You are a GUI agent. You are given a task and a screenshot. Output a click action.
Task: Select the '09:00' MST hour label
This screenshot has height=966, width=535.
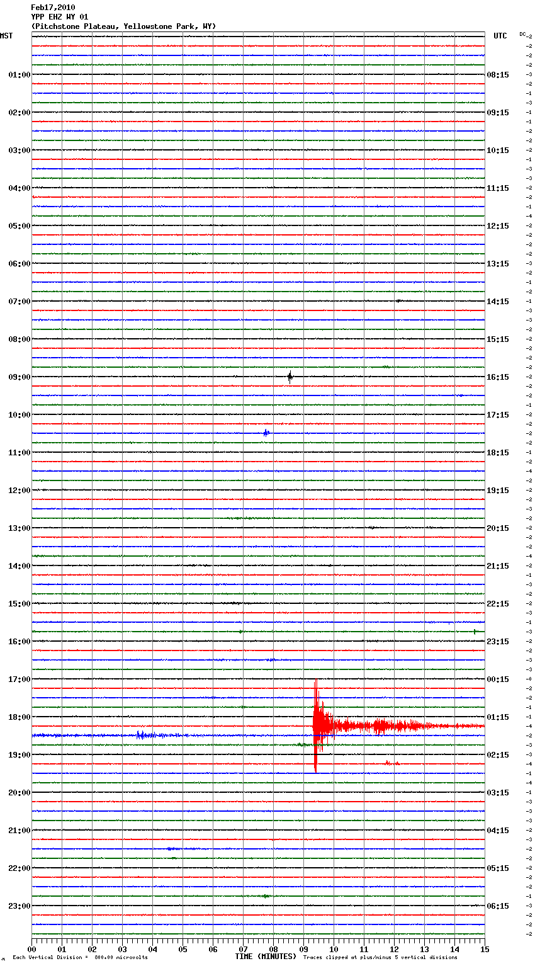pos(19,377)
